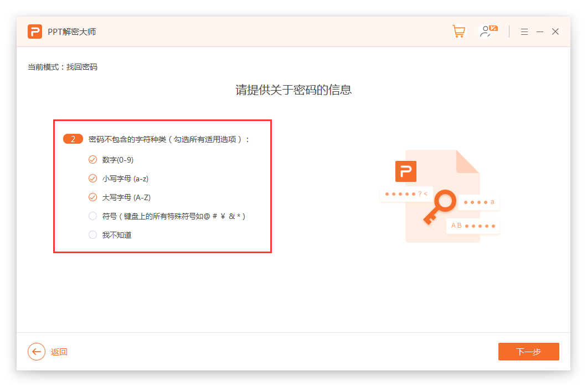Minimize the PPT解密大师 window
Viewport: 587px width, 387px height.
[540, 32]
